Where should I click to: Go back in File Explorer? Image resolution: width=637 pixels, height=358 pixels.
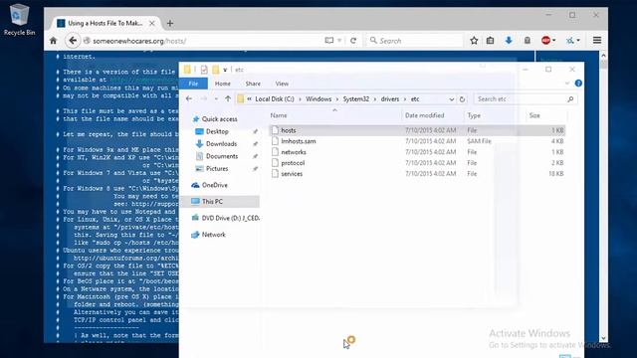click(x=189, y=98)
